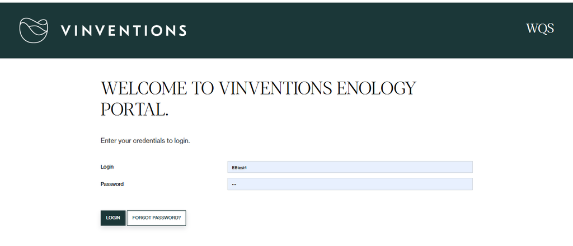Click the "Enter your credentials to login" text
The image size is (573, 246).
pyautogui.click(x=145, y=140)
